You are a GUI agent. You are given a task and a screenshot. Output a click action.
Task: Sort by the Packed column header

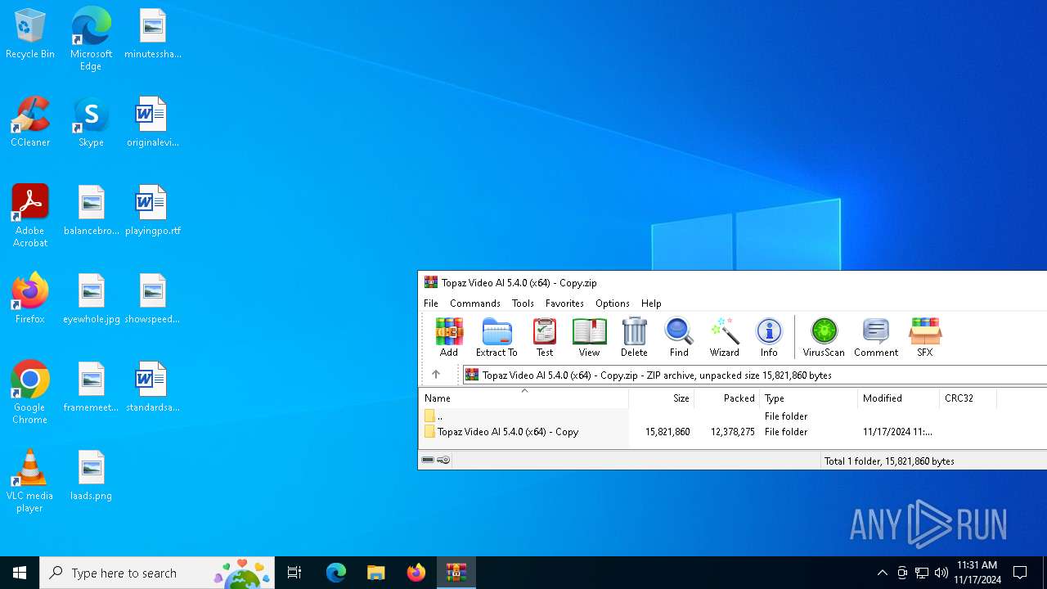coord(726,398)
